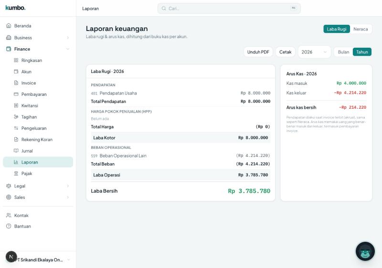Viewport: 382px width, 268px height.
Task: Open the gorilla chat assistant bubble
Action: coord(365,251)
